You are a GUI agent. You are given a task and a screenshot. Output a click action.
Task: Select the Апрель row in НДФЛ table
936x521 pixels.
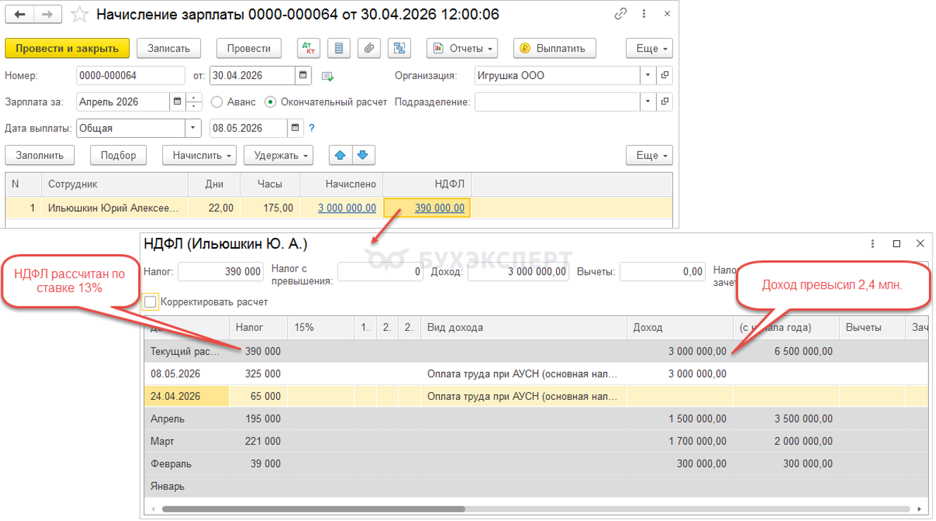[536, 419]
